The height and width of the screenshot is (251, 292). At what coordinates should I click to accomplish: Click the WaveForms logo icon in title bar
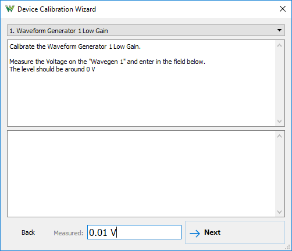[10, 9]
